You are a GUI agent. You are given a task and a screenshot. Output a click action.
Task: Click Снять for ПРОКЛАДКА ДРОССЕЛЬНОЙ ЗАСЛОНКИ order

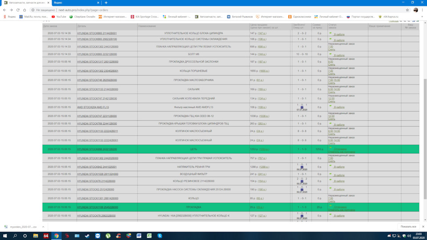coord(331,65)
